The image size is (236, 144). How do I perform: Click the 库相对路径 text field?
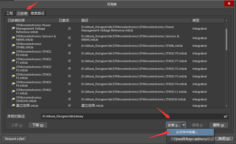tap(132, 116)
